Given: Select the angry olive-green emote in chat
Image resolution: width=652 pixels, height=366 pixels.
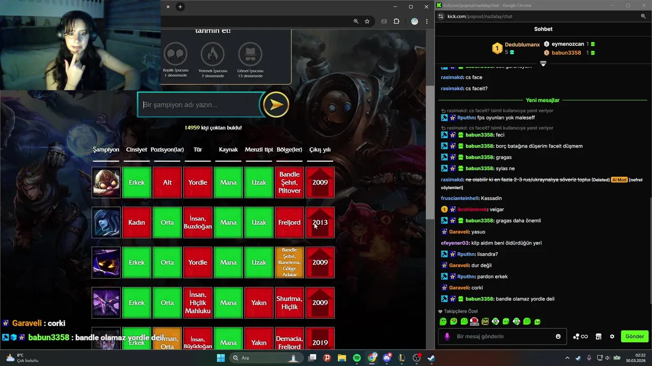Looking at the screenshot, I should 485,321.
